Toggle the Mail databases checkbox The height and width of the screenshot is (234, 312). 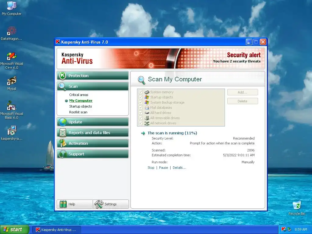point(141,108)
